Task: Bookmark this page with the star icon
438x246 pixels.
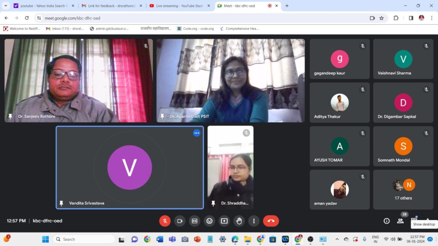Action: (382, 18)
